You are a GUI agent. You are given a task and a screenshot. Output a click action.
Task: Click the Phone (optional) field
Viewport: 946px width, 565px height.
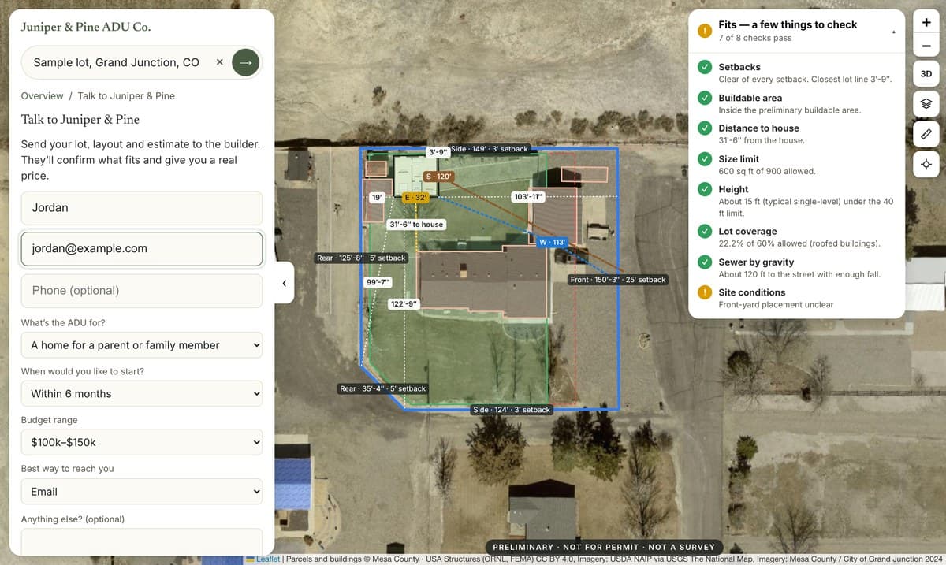pyautogui.click(x=142, y=291)
